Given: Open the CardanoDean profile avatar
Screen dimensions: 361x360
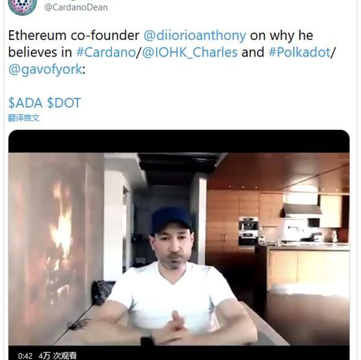Looking at the screenshot, I should pos(22,5).
